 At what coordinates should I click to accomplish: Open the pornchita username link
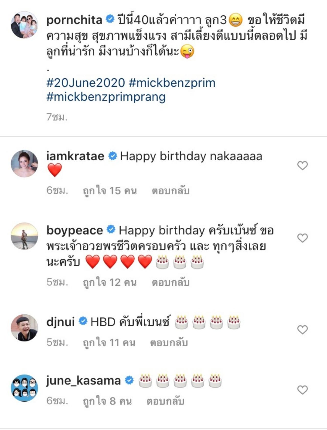click(74, 20)
